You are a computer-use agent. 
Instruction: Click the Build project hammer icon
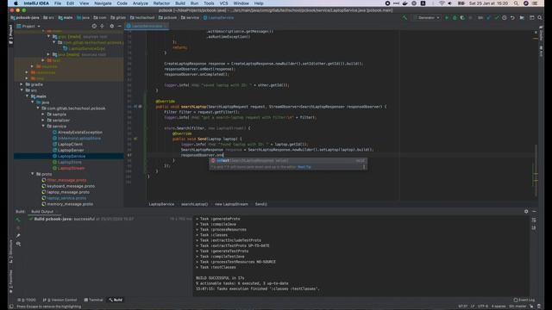405,17
